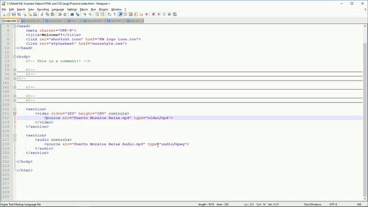Click the Run Macro Multiple Times icon
368x207 pixels.
tap(169, 14)
